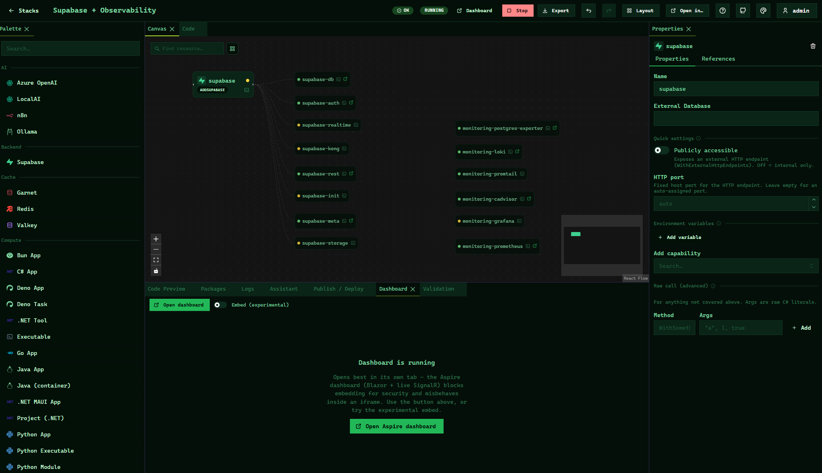
Task: Click Environment variables info icon
Action: [719, 223]
